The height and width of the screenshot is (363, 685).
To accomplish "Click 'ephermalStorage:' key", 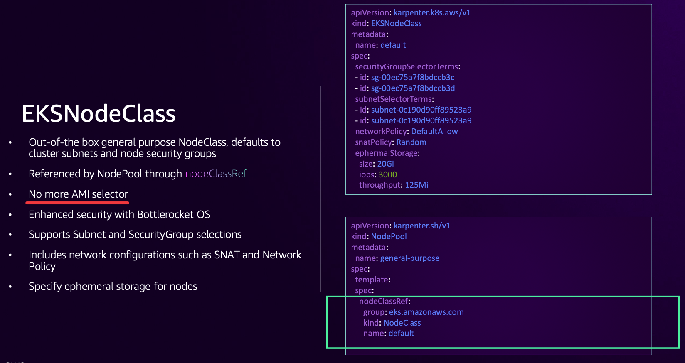I will pos(387,153).
